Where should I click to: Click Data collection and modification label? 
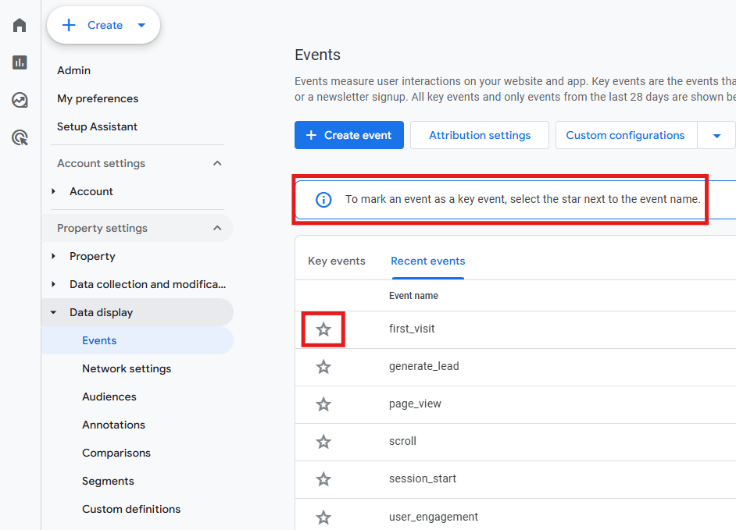[148, 284]
